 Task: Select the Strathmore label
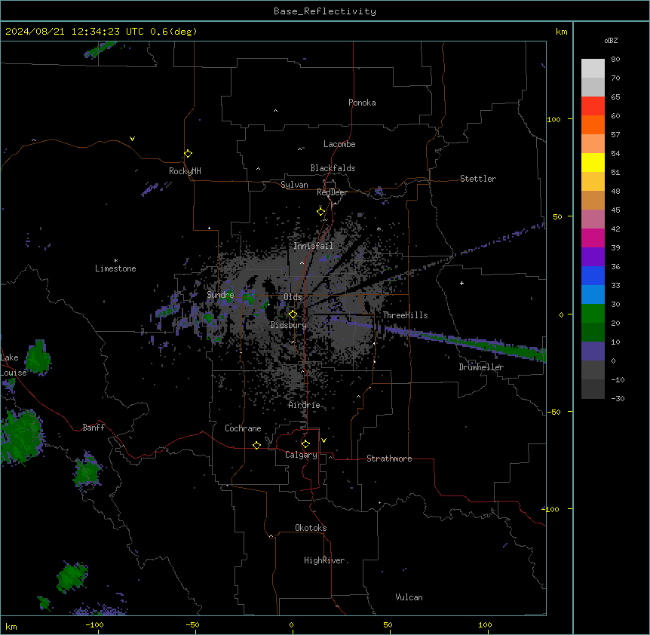coord(389,459)
